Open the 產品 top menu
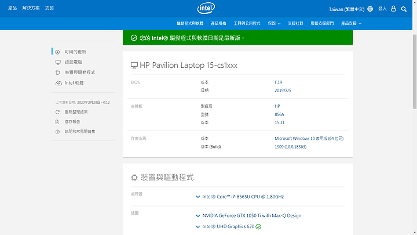The height and width of the screenshot is (235, 417). (x=12, y=8)
